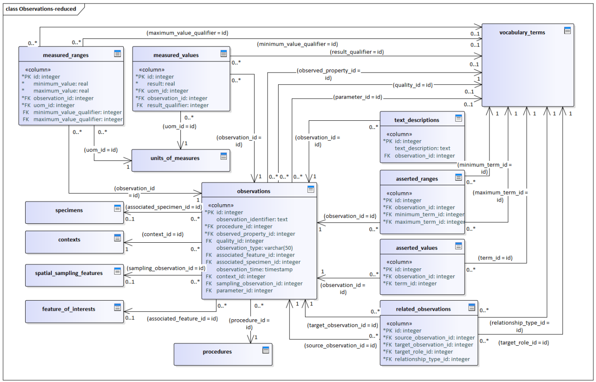Select the asserted_values table icon
596x382 pixels.
tap(458, 246)
